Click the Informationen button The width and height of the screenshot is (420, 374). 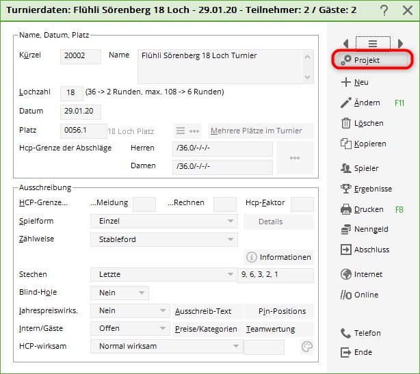tap(278, 257)
